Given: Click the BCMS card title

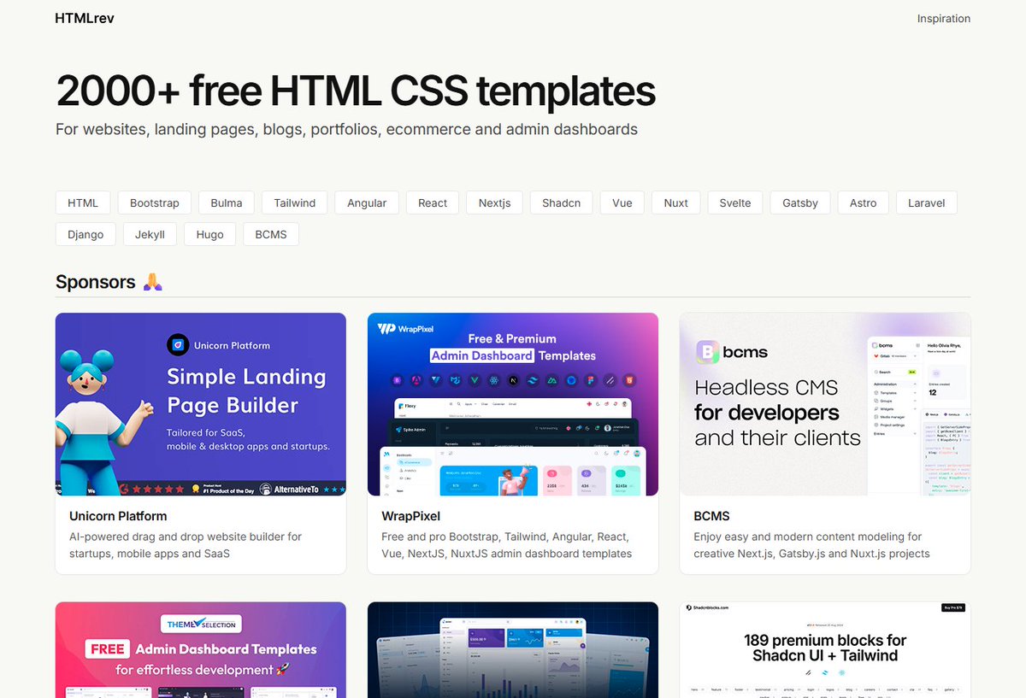Looking at the screenshot, I should [711, 516].
